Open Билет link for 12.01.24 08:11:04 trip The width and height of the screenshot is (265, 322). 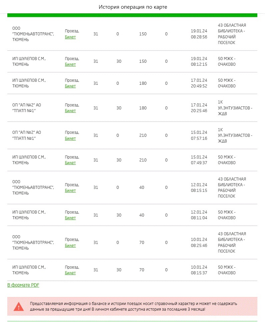(x=70, y=218)
